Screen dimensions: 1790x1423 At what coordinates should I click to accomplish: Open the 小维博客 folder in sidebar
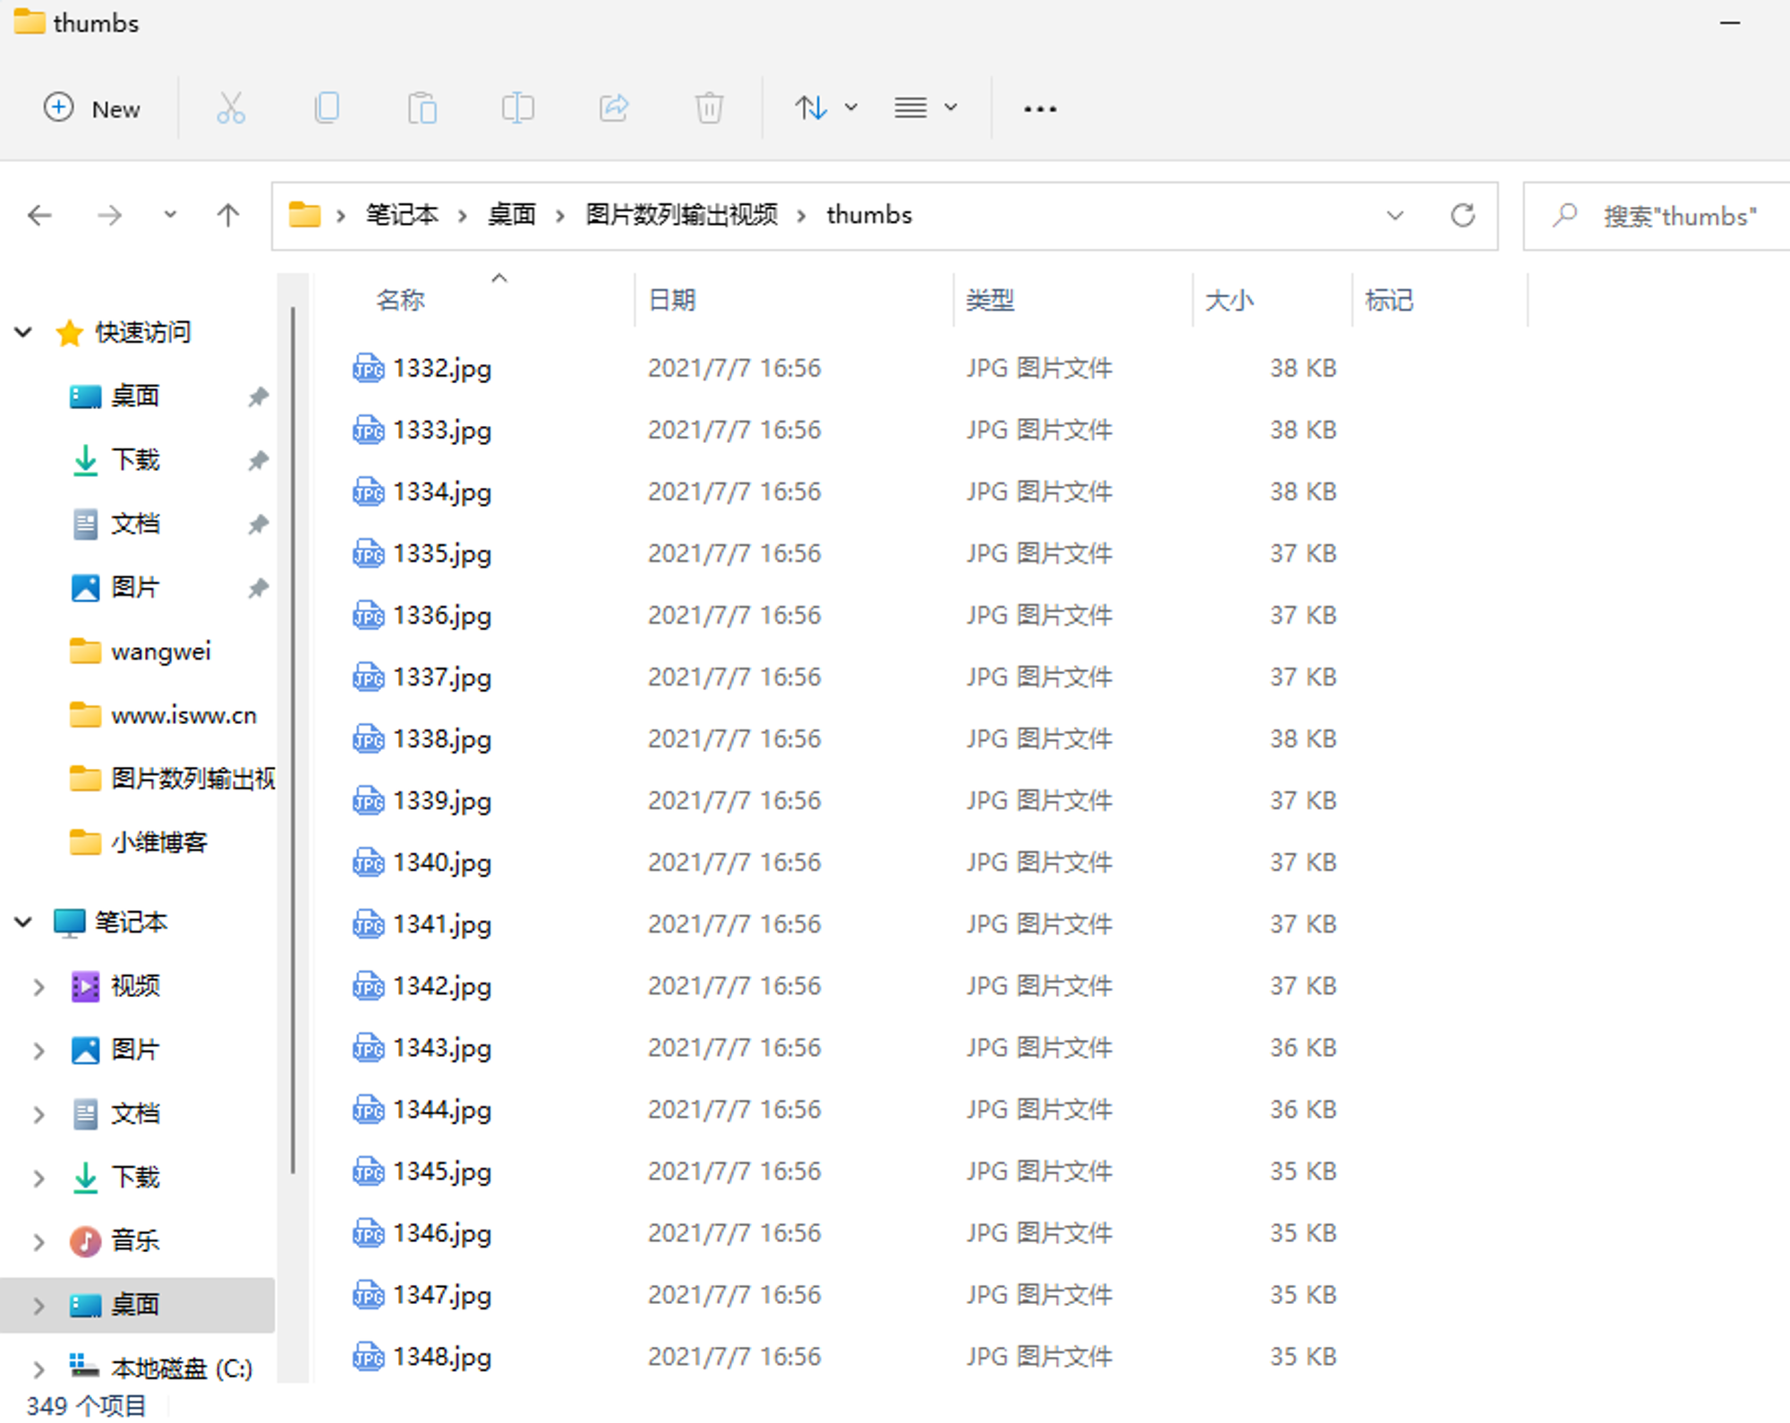[159, 843]
